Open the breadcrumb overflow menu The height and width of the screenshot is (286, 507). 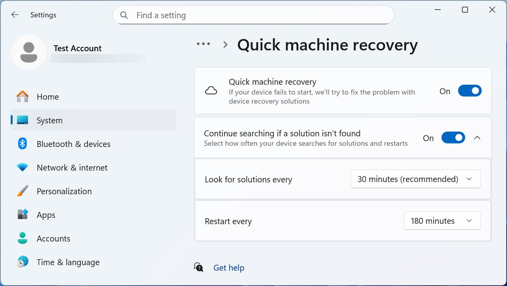(x=203, y=44)
